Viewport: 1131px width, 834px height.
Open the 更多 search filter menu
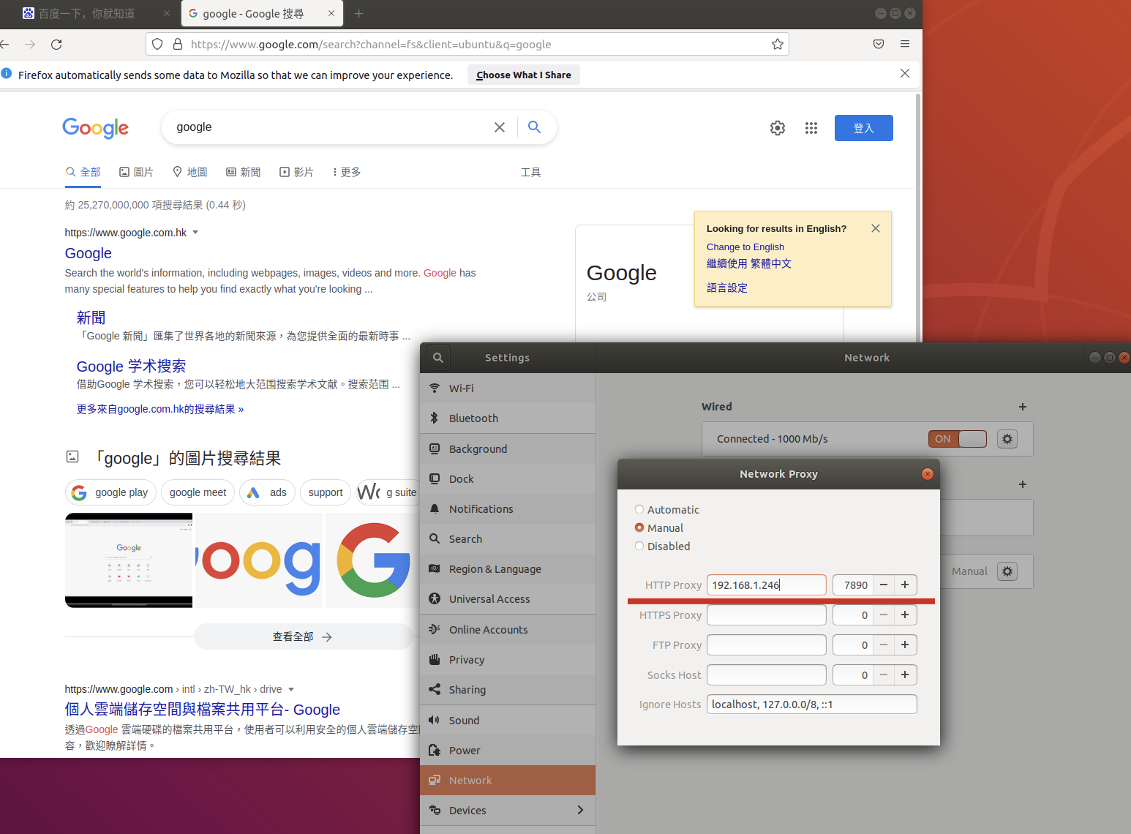click(x=347, y=172)
